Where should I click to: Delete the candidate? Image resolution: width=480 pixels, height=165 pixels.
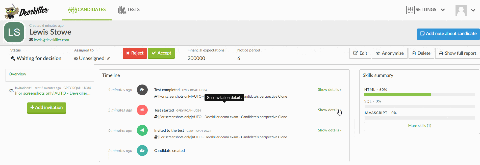click(x=421, y=53)
